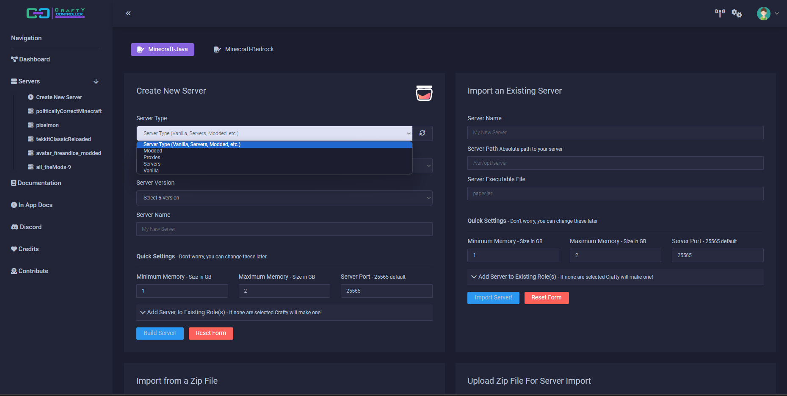Open the Credits page
The width and height of the screenshot is (787, 396).
(x=25, y=249)
